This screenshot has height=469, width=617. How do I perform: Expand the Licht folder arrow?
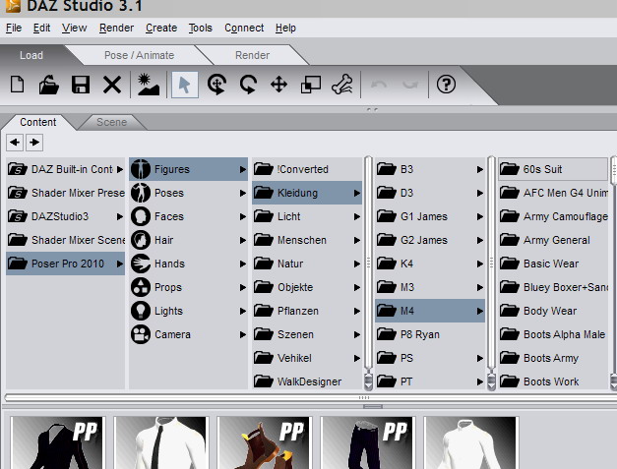tap(357, 216)
